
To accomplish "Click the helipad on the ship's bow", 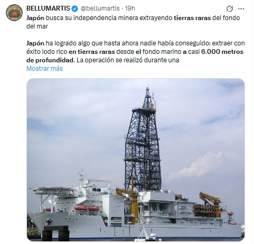I will 53,191.
